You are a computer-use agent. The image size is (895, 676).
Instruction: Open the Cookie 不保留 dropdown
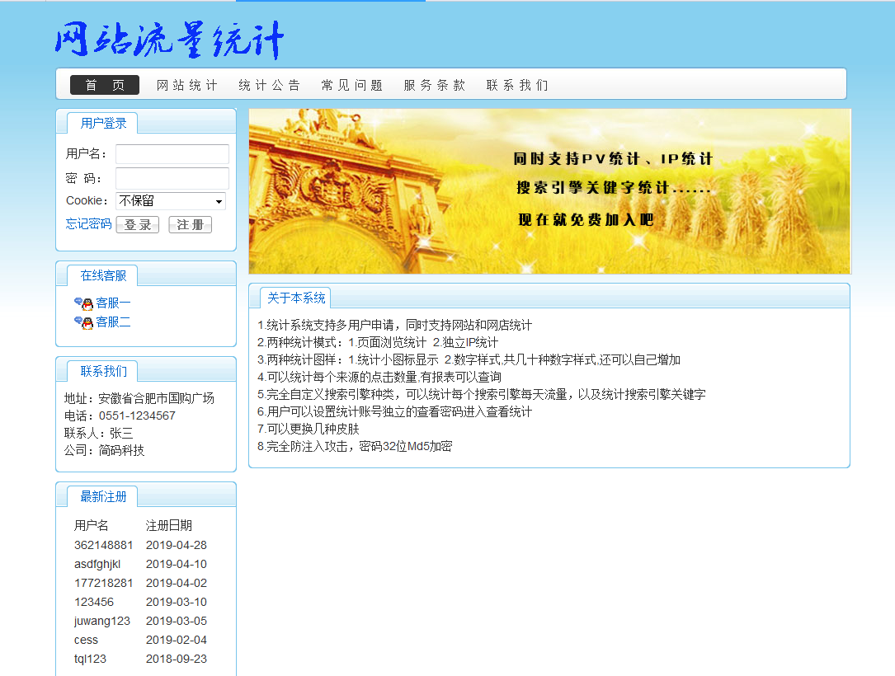(x=171, y=201)
